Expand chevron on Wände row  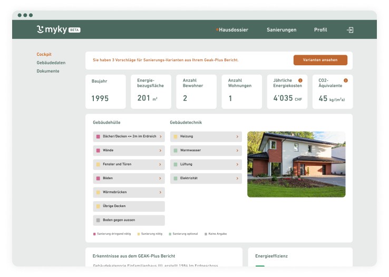tap(160, 151)
